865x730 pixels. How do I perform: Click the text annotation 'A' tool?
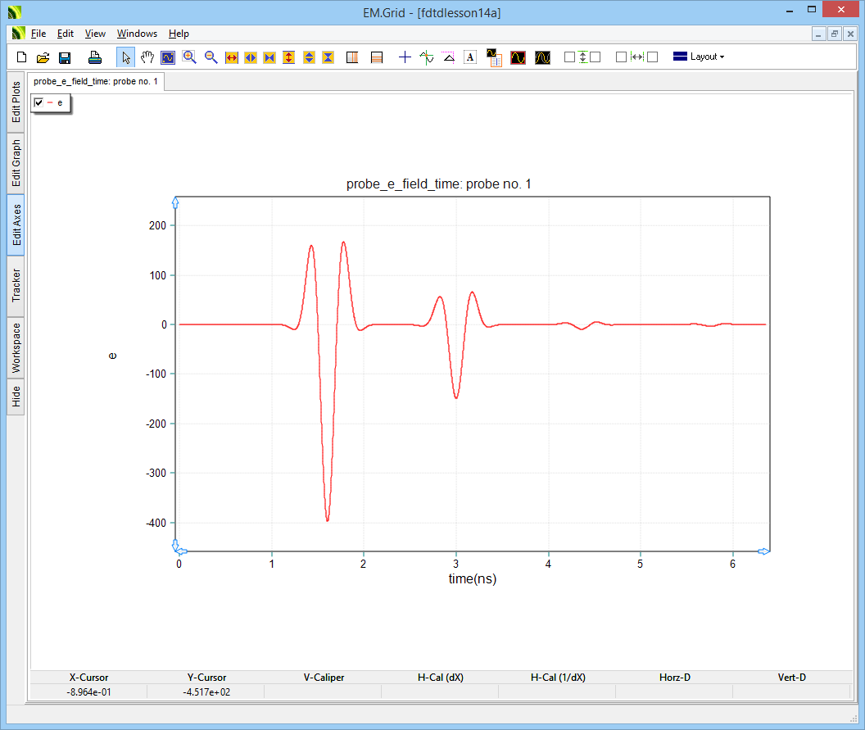(x=469, y=57)
